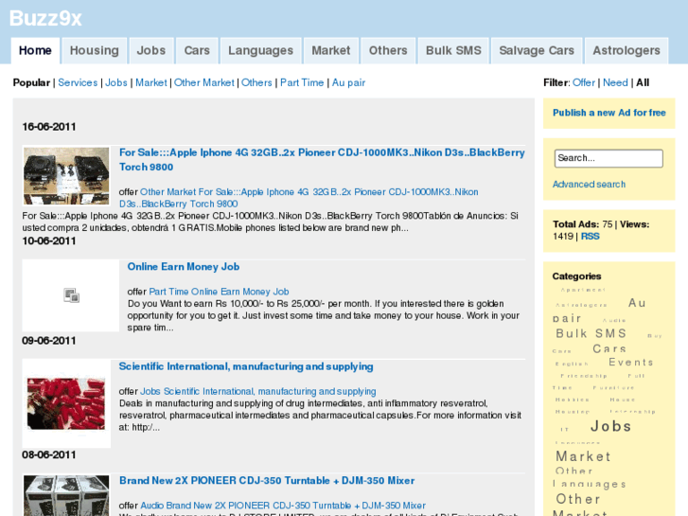Click the Hobbies tag in Categories
Image resolution: width=688 pixels, height=516 pixels.
(573, 400)
